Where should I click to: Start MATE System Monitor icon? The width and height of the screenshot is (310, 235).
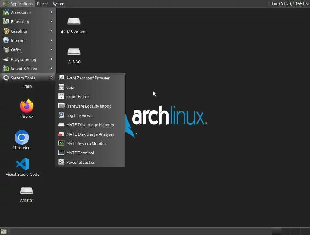(x=61, y=143)
